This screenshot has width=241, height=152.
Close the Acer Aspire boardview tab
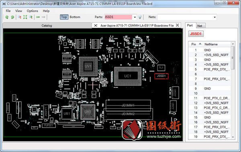pos(178,25)
